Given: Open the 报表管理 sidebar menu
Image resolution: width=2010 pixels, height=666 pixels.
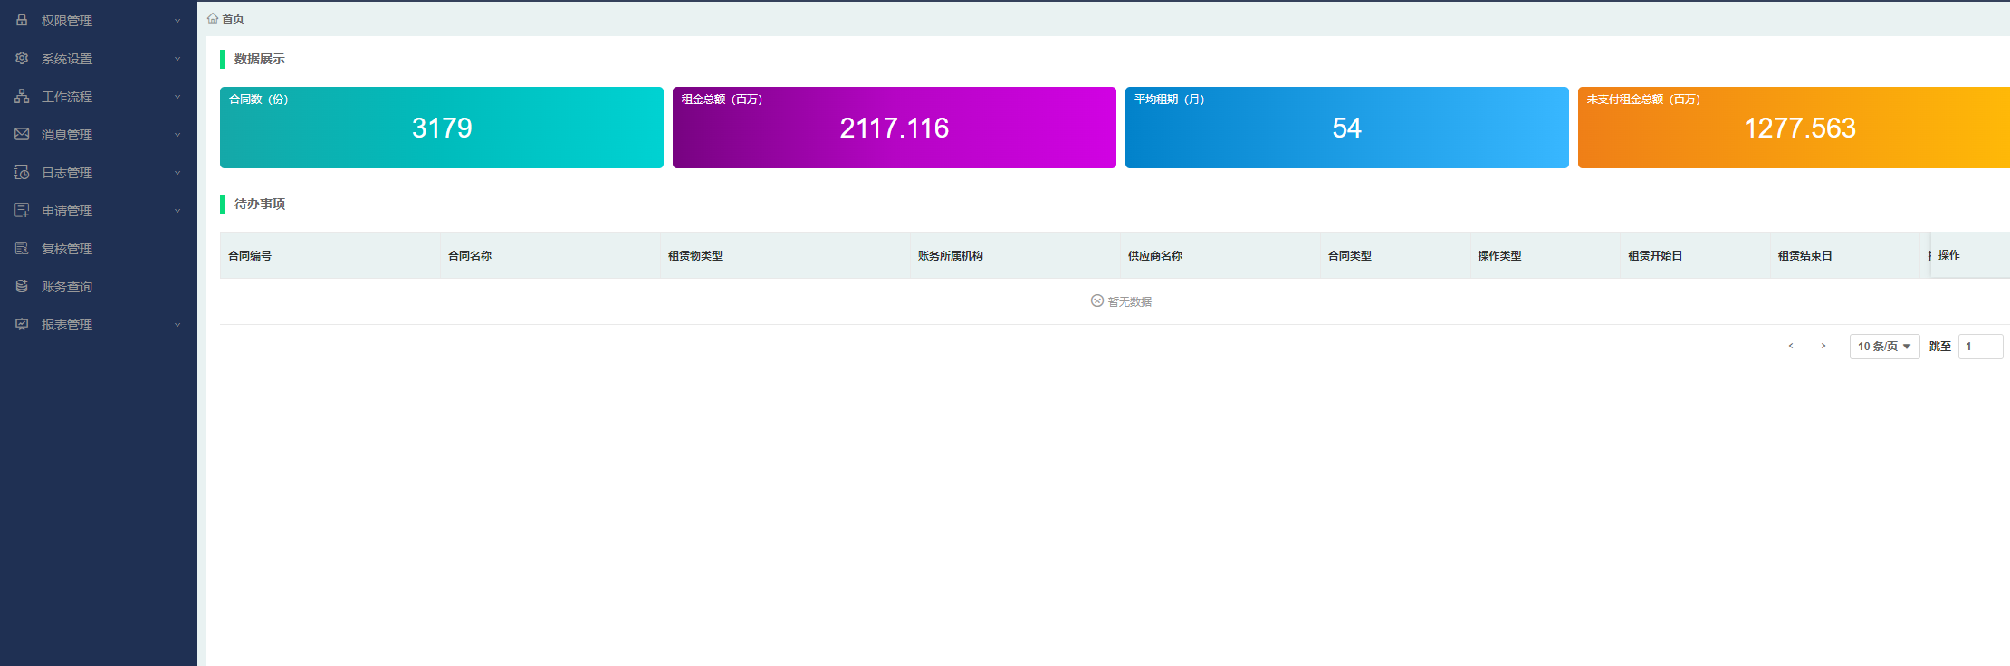Looking at the screenshot, I should [99, 324].
